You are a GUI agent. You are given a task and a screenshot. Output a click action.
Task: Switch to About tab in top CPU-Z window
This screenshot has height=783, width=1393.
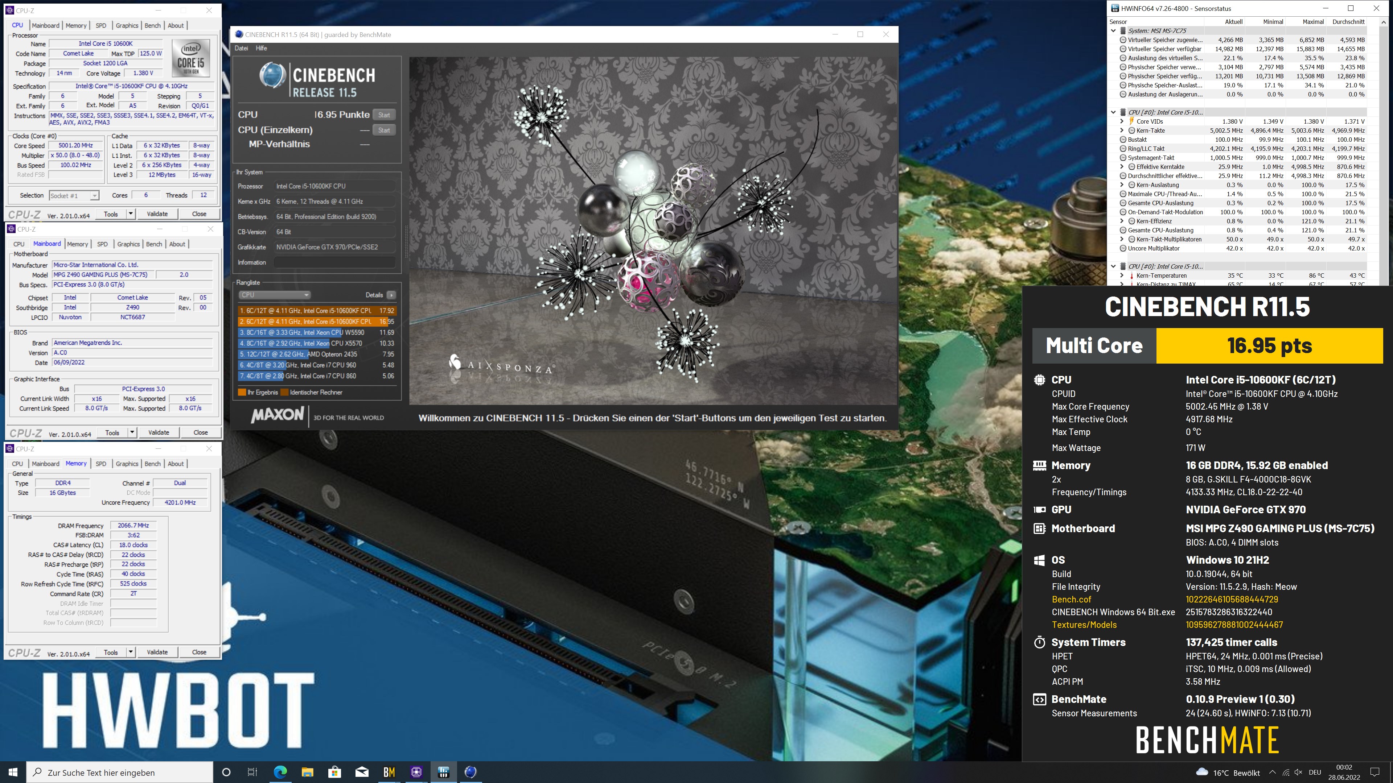[x=176, y=25]
